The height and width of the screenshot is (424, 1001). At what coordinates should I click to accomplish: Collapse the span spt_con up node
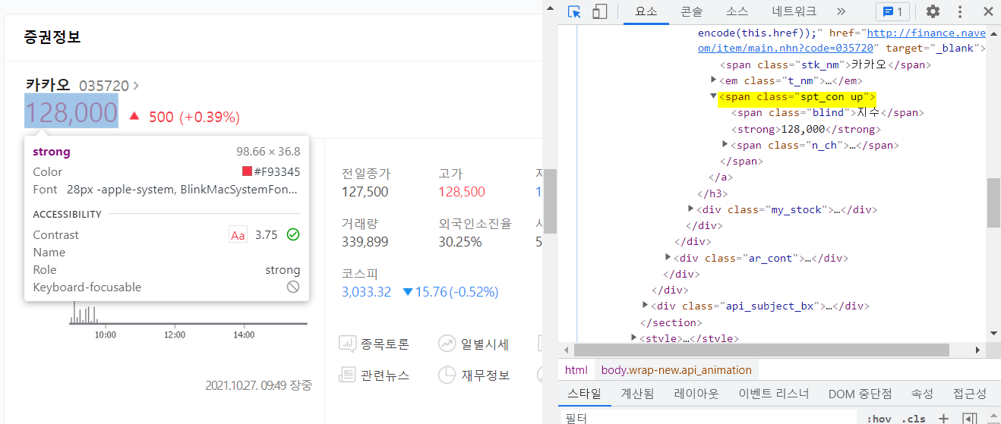pyautogui.click(x=714, y=96)
